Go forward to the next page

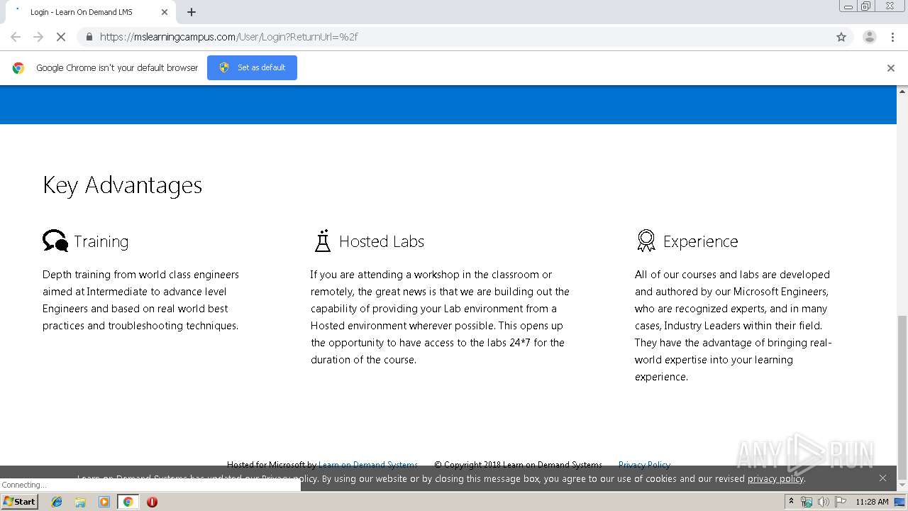coord(38,37)
